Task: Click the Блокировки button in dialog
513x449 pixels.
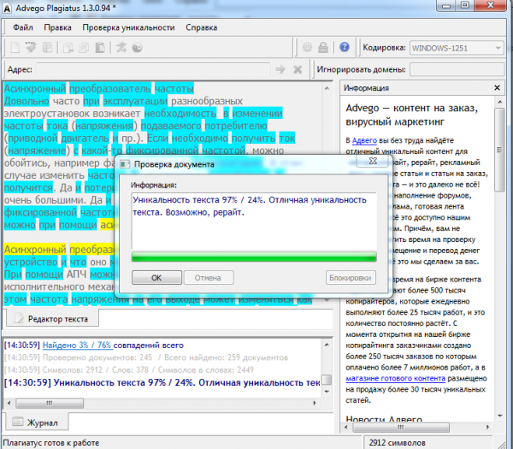Action: pyautogui.click(x=351, y=278)
